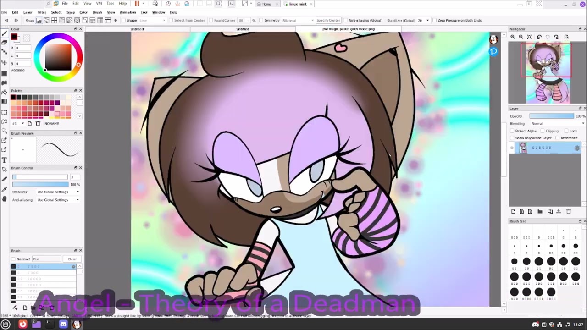Zoom in using Navigator icon

point(513,37)
